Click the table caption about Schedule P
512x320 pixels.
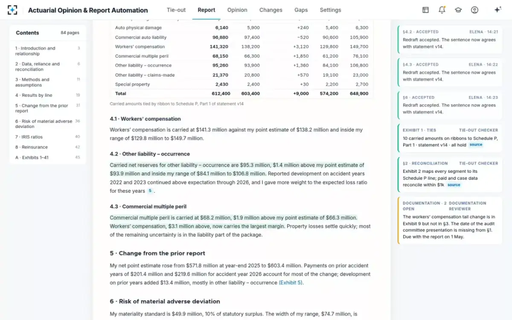coord(177,104)
